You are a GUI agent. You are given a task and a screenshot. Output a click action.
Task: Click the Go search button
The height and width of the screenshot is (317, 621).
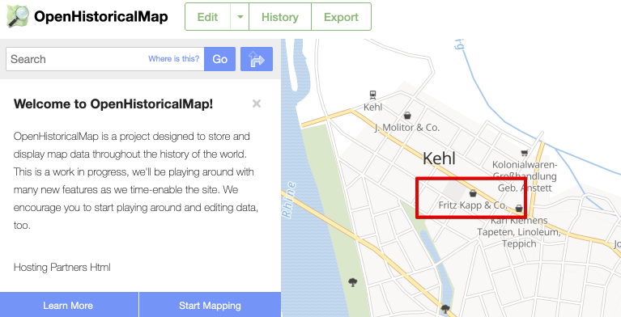[x=219, y=59]
